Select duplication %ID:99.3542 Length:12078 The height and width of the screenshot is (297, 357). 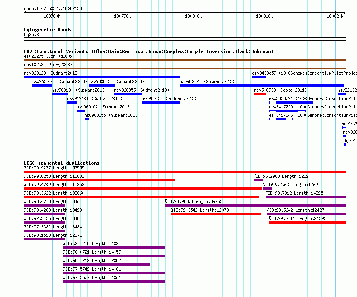[x=216, y=214]
